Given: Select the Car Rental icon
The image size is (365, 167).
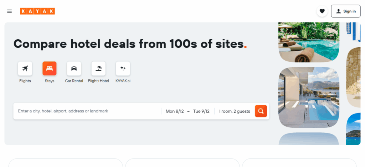Looking at the screenshot, I should point(74,69).
